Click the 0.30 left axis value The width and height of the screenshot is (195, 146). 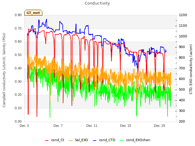click(18, 82)
